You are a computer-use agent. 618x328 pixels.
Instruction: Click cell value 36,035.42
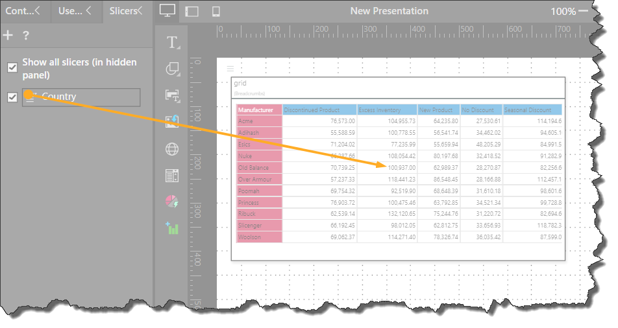click(488, 237)
